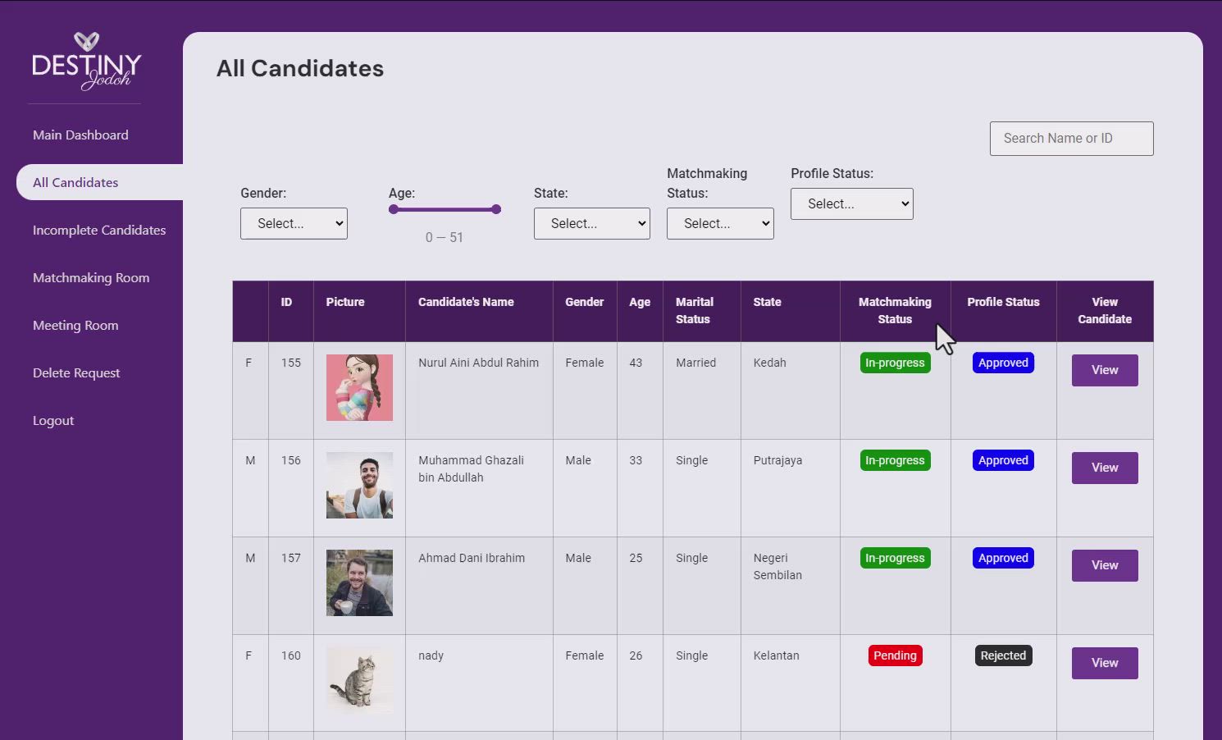Open Nurul Aini Abdul Rahim's profile picture
Viewport: 1222px width, 740px height.
pos(359,387)
